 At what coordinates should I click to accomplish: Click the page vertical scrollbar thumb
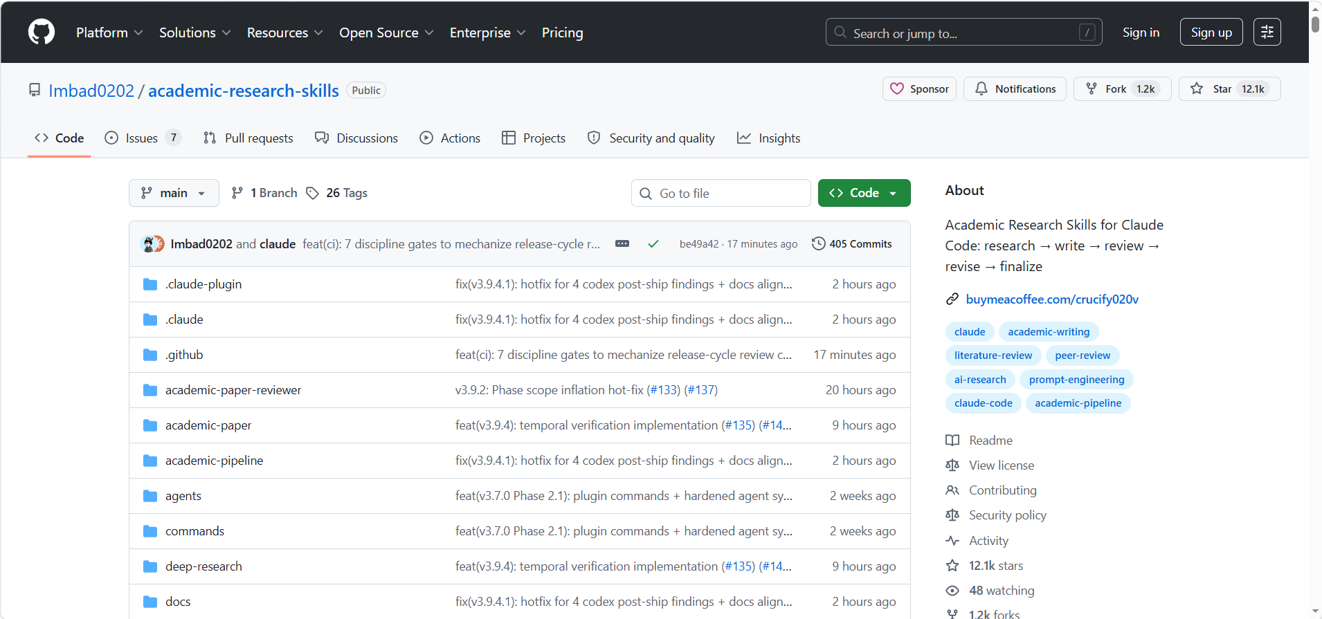1315,24
